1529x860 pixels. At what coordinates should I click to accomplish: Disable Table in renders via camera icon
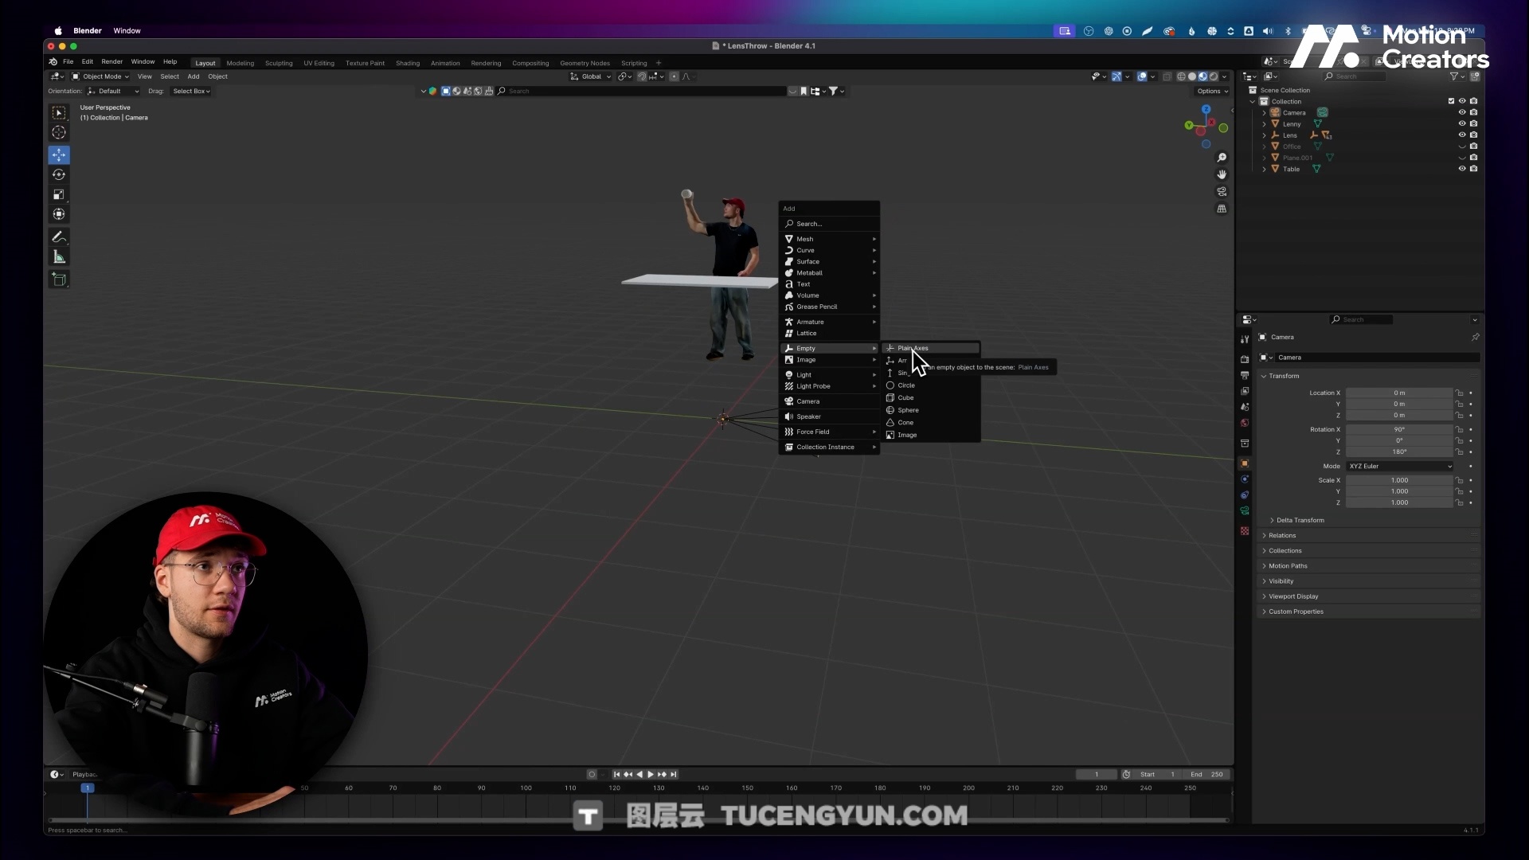click(1474, 169)
